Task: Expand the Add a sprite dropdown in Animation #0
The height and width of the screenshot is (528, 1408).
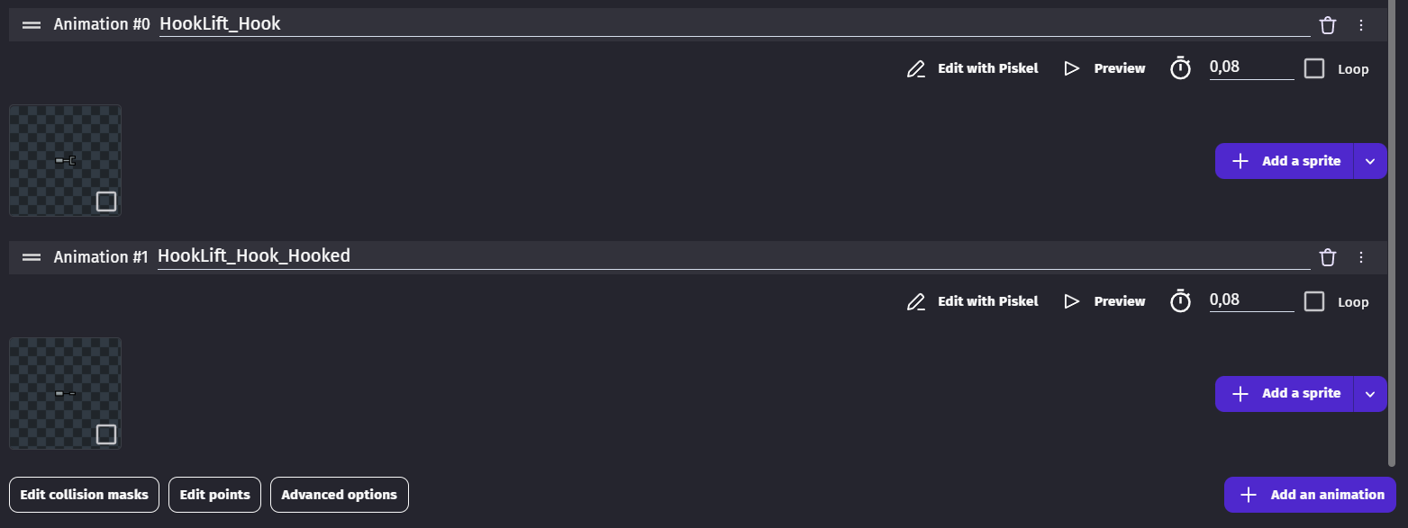Action: [x=1370, y=161]
